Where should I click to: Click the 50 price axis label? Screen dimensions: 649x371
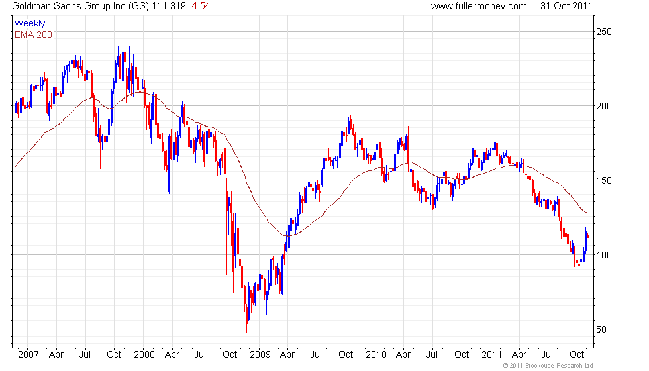coord(601,329)
